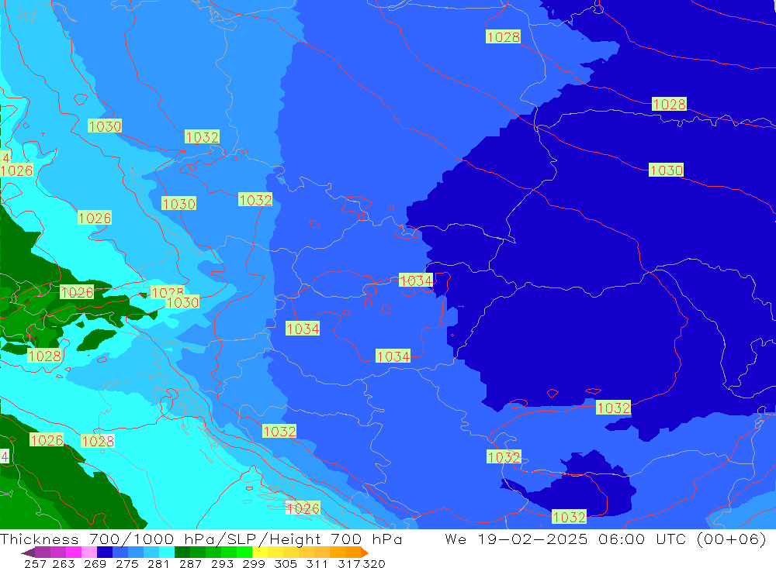This screenshot has width=776, height=568.
Task: Click the 1030 label over dark blue area
Action: [x=666, y=170]
